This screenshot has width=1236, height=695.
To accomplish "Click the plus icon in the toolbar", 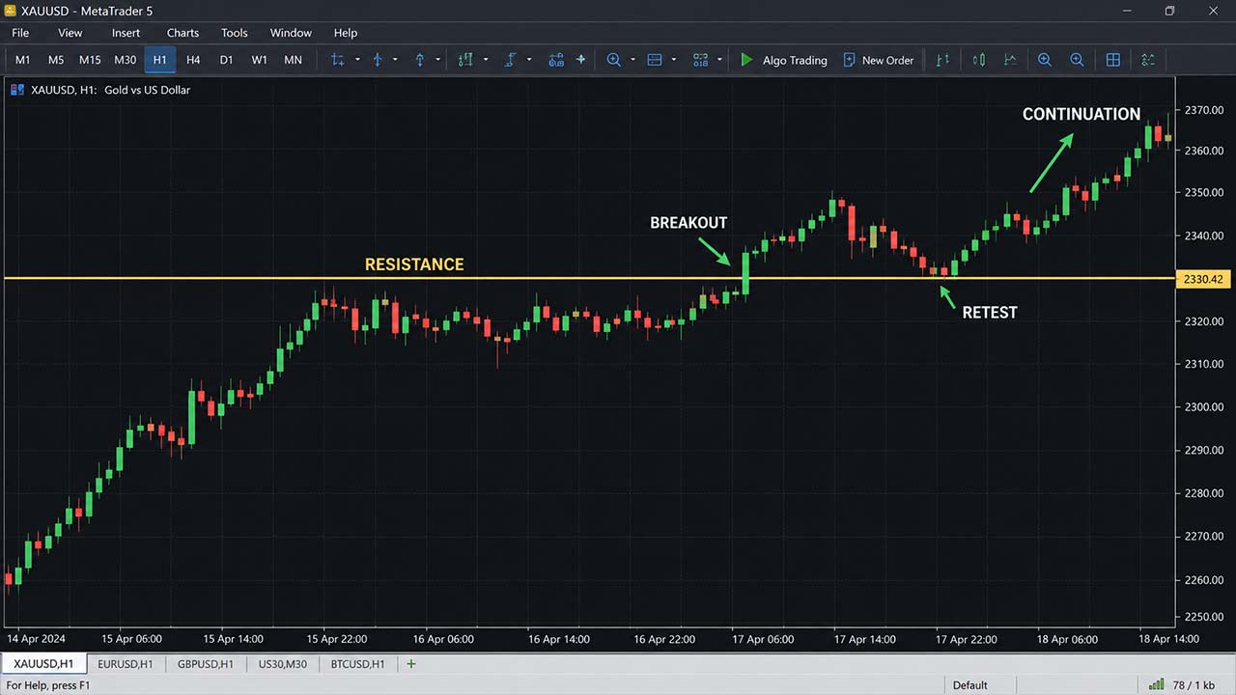I will click(x=580, y=60).
